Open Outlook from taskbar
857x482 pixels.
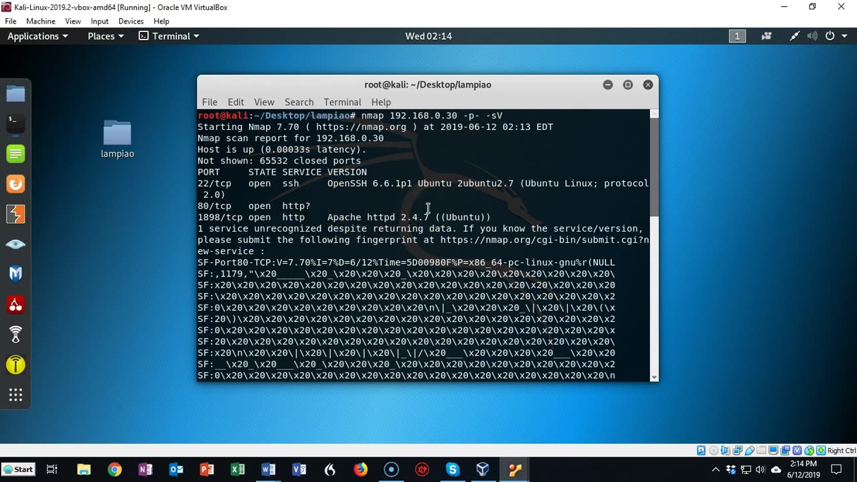(176, 470)
